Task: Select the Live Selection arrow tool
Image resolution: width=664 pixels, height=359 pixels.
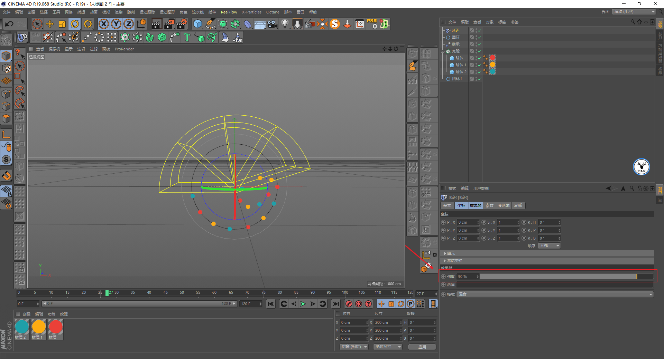Action: (37, 24)
